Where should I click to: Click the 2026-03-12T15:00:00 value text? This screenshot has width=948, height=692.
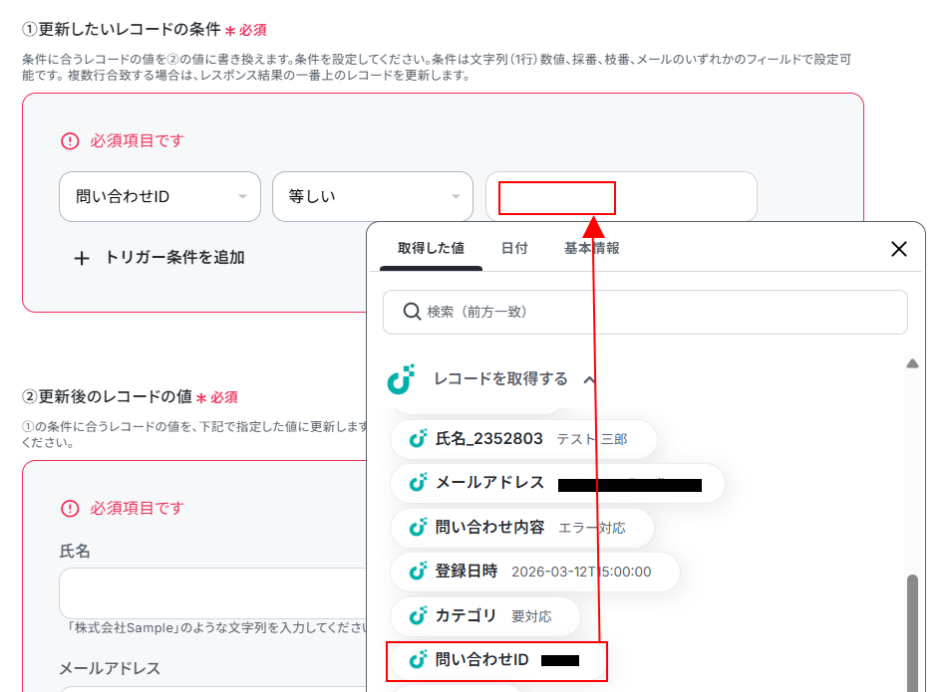tap(581, 573)
